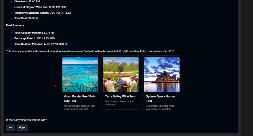
Task: Select the Sydney Opera House Tour title
Action: (x=160, y=99)
